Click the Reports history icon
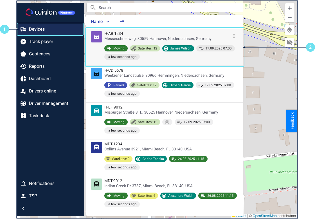 (23, 66)
